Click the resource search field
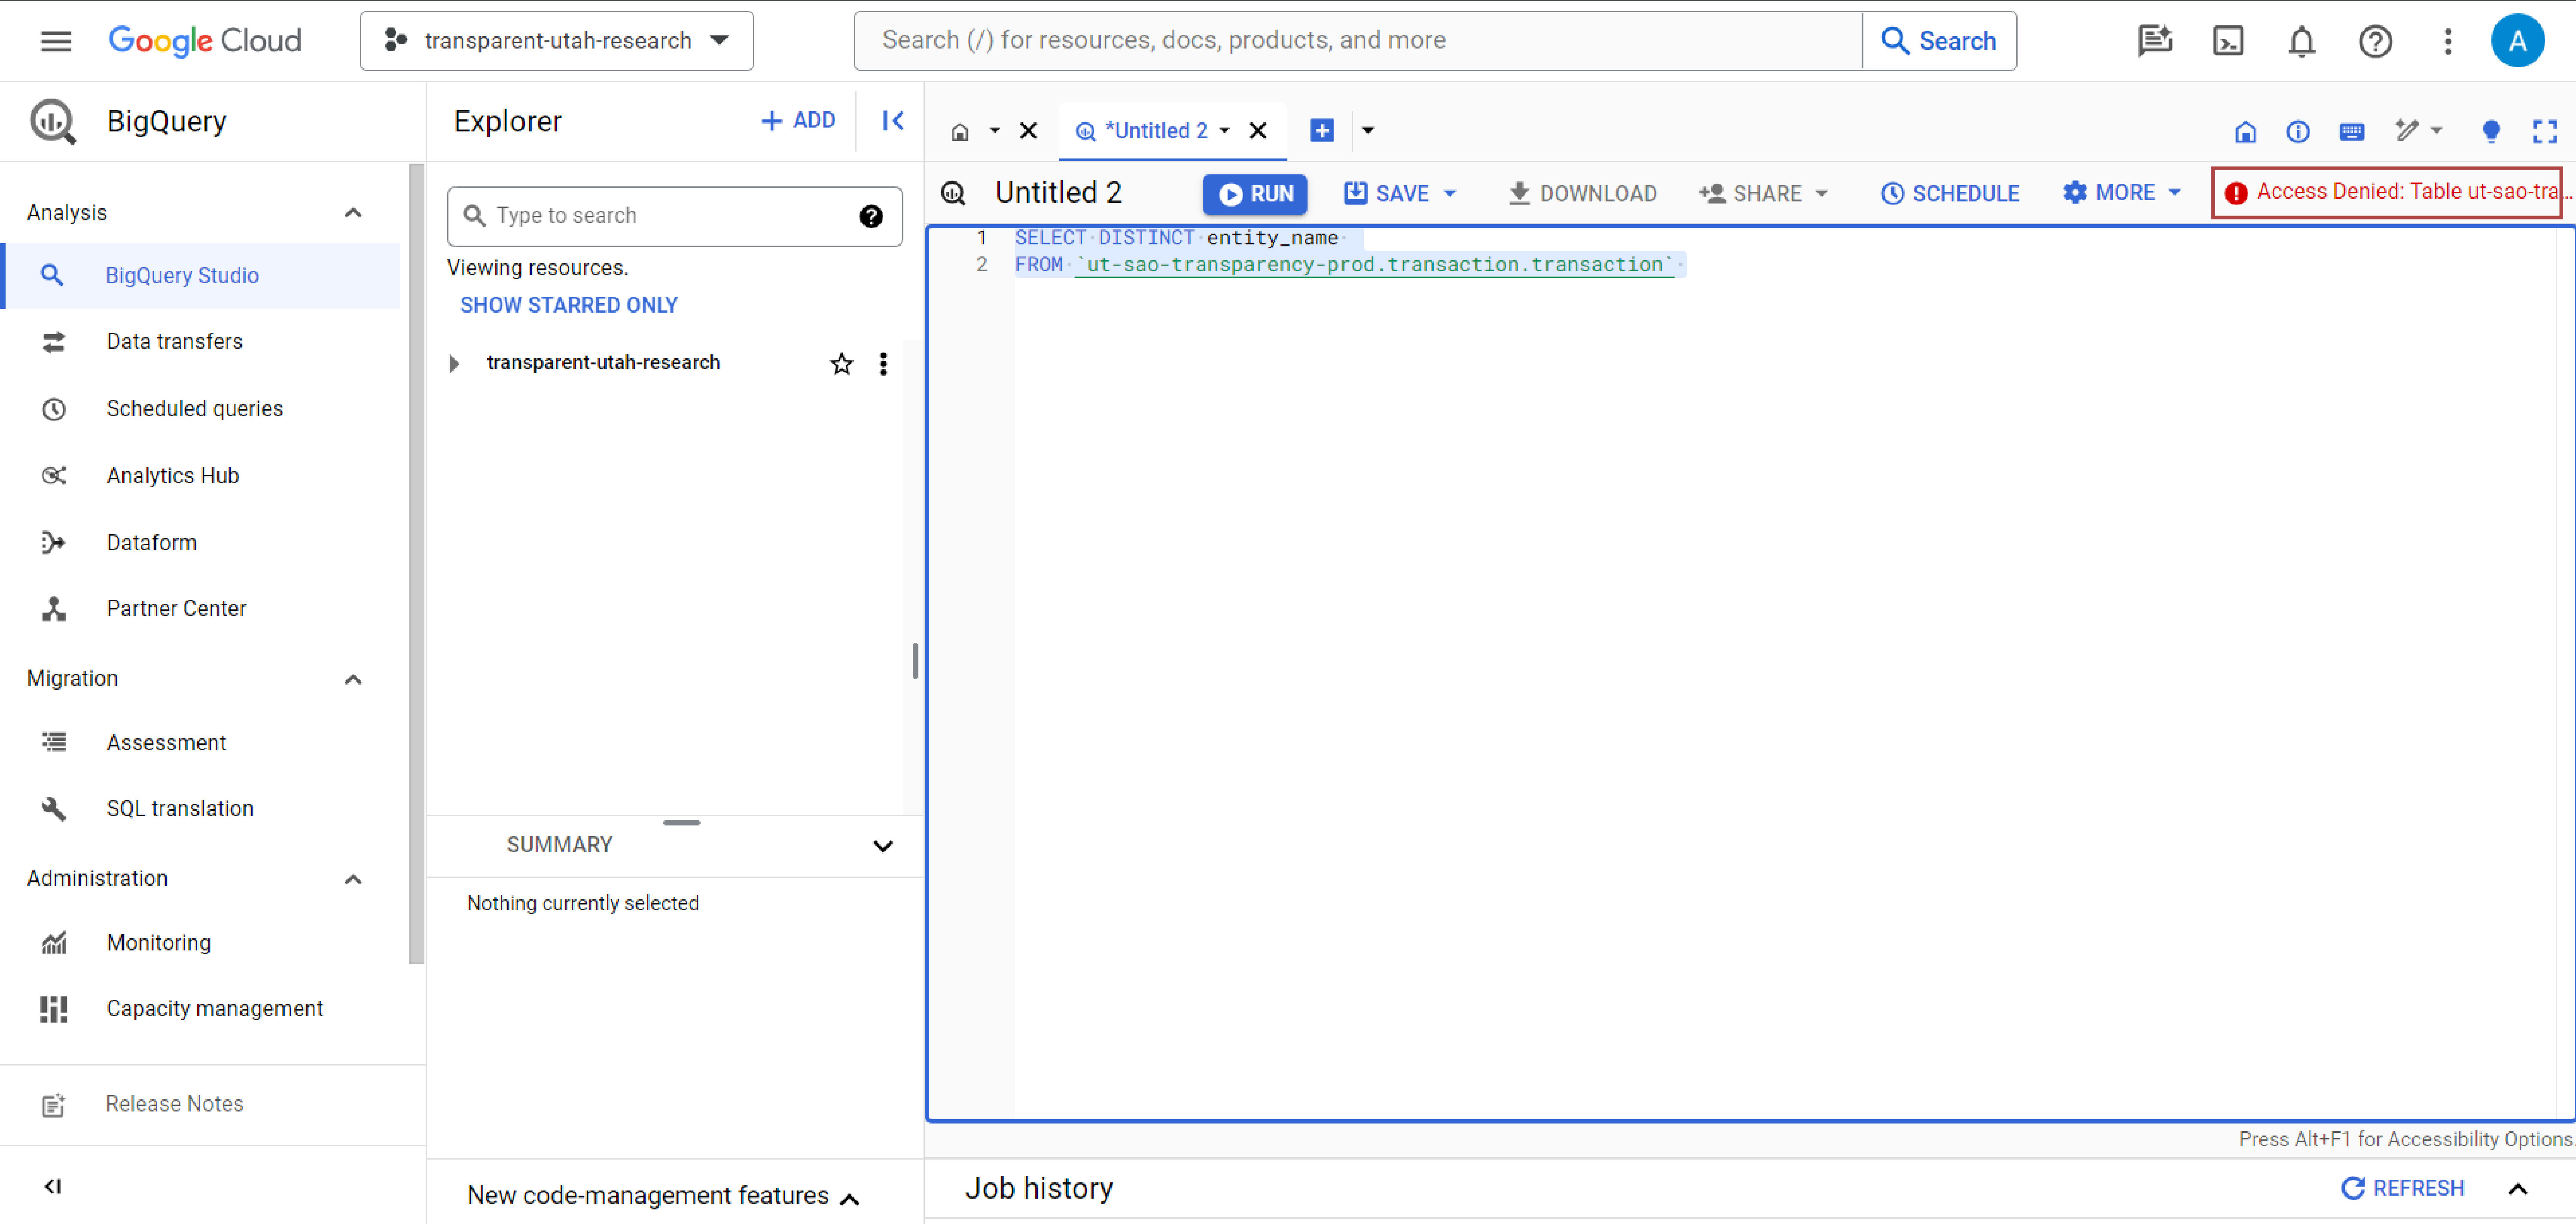2576x1224 pixels. tap(660, 216)
